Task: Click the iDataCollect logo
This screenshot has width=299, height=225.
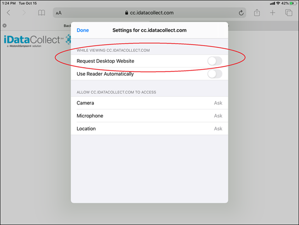Action: tap(37, 40)
